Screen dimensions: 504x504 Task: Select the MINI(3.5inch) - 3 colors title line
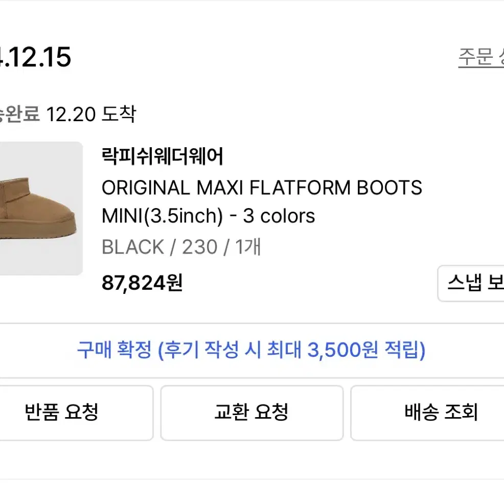click(x=208, y=216)
